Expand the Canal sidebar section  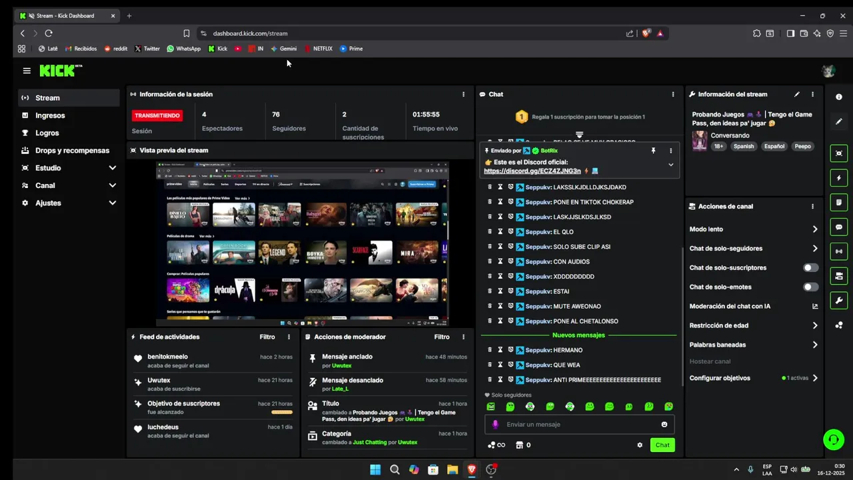[x=112, y=185]
